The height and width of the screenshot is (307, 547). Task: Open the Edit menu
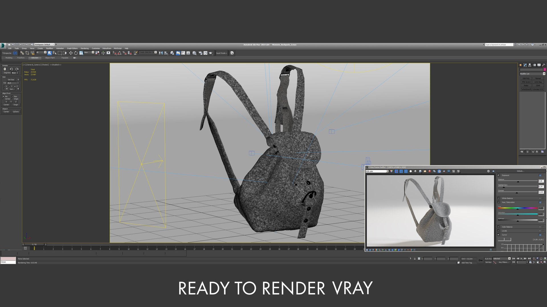(10, 48)
